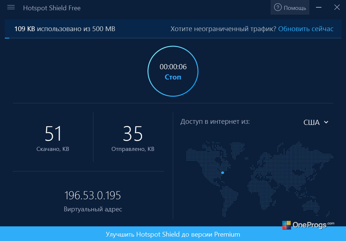Follow the Обновить сейчас link
Viewport: 346px width, 241px height.
[306, 29]
